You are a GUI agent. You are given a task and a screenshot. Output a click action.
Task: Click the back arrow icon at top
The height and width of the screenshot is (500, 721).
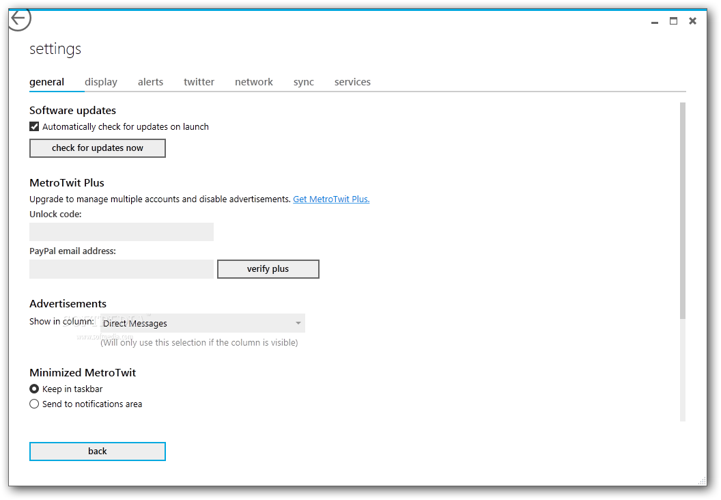pyautogui.click(x=19, y=19)
